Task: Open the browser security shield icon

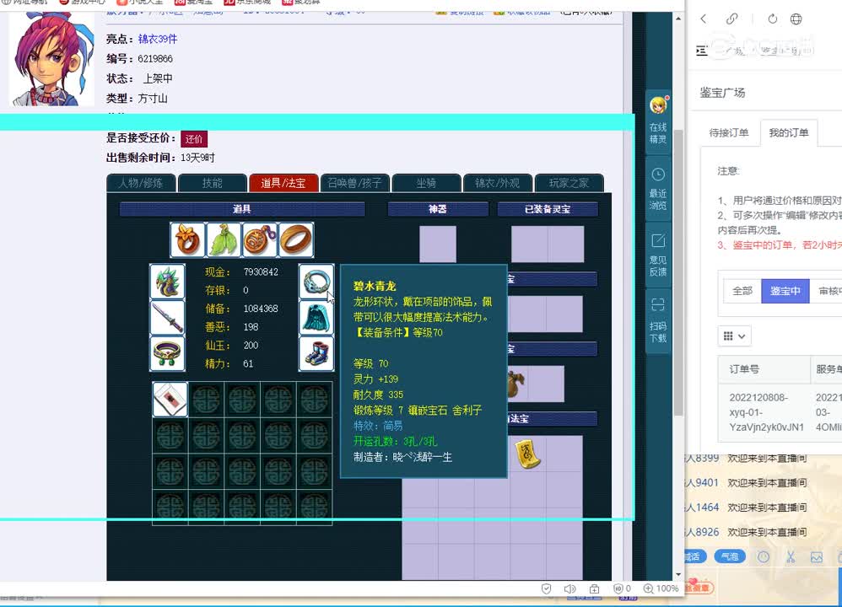Action: [546, 588]
